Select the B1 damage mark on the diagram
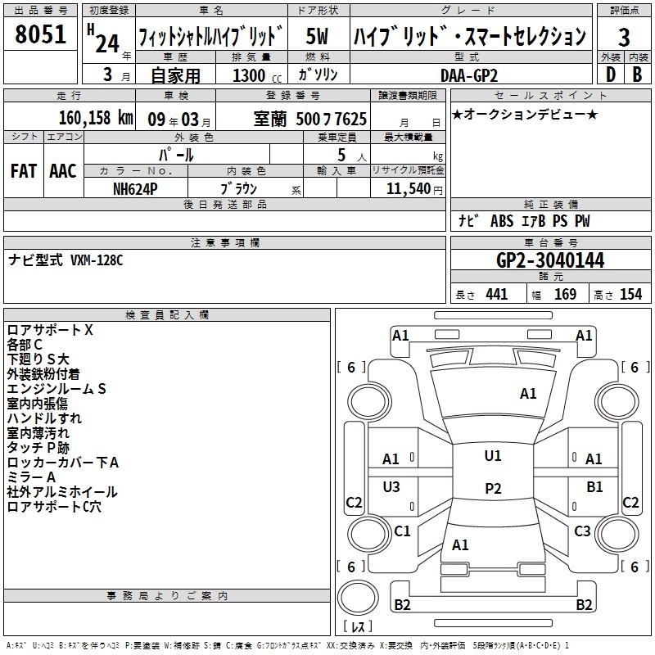Image resolution: width=655 pixels, height=655 pixels. tap(594, 487)
